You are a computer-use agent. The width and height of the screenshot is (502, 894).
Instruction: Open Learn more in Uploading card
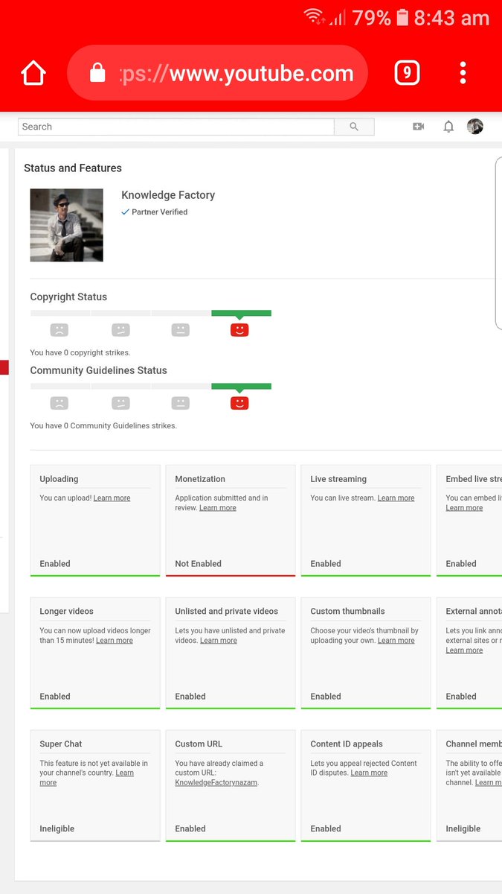click(x=112, y=498)
